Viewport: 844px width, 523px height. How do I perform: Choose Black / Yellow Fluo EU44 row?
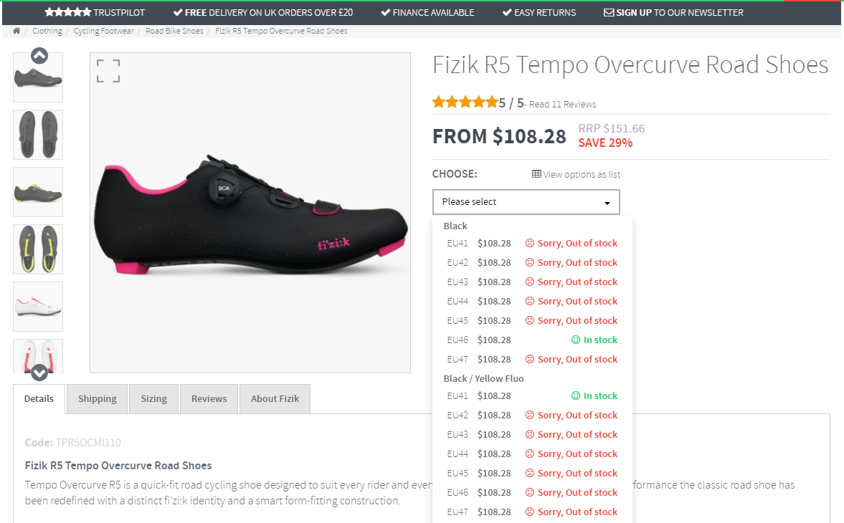click(532, 454)
